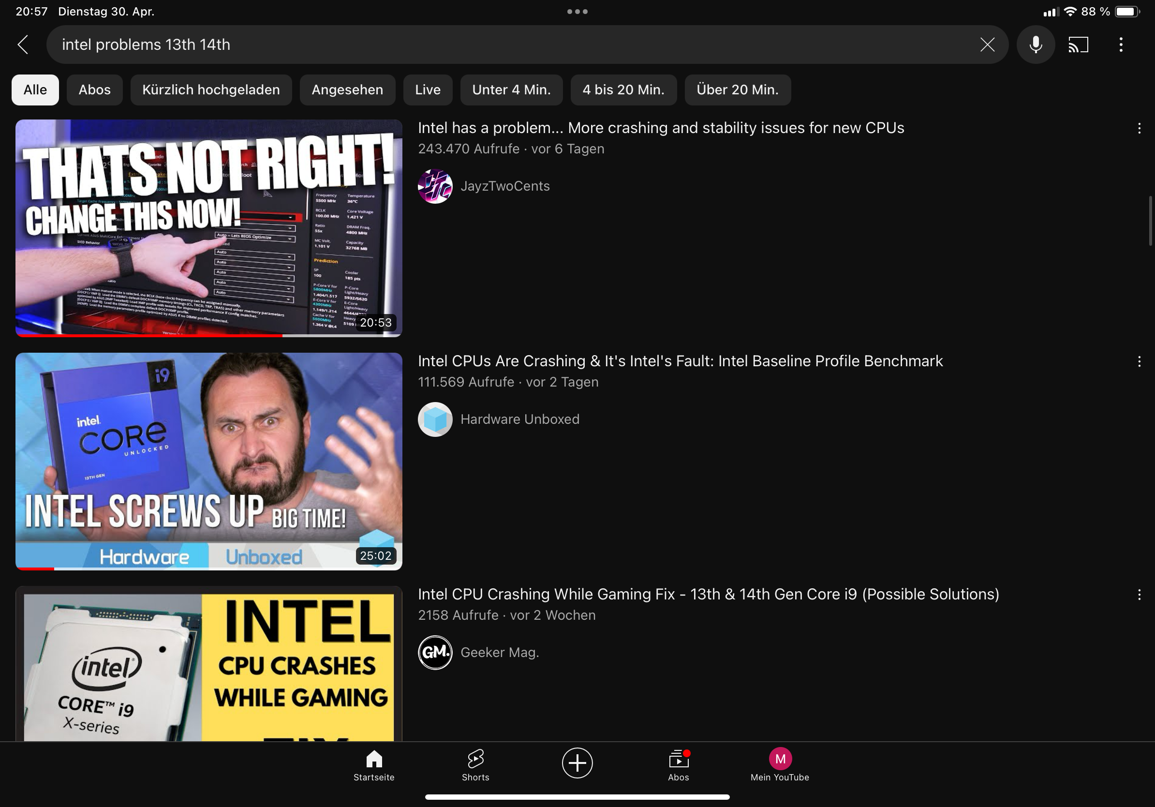
Task: Start voice search with microphone icon
Action: point(1035,45)
